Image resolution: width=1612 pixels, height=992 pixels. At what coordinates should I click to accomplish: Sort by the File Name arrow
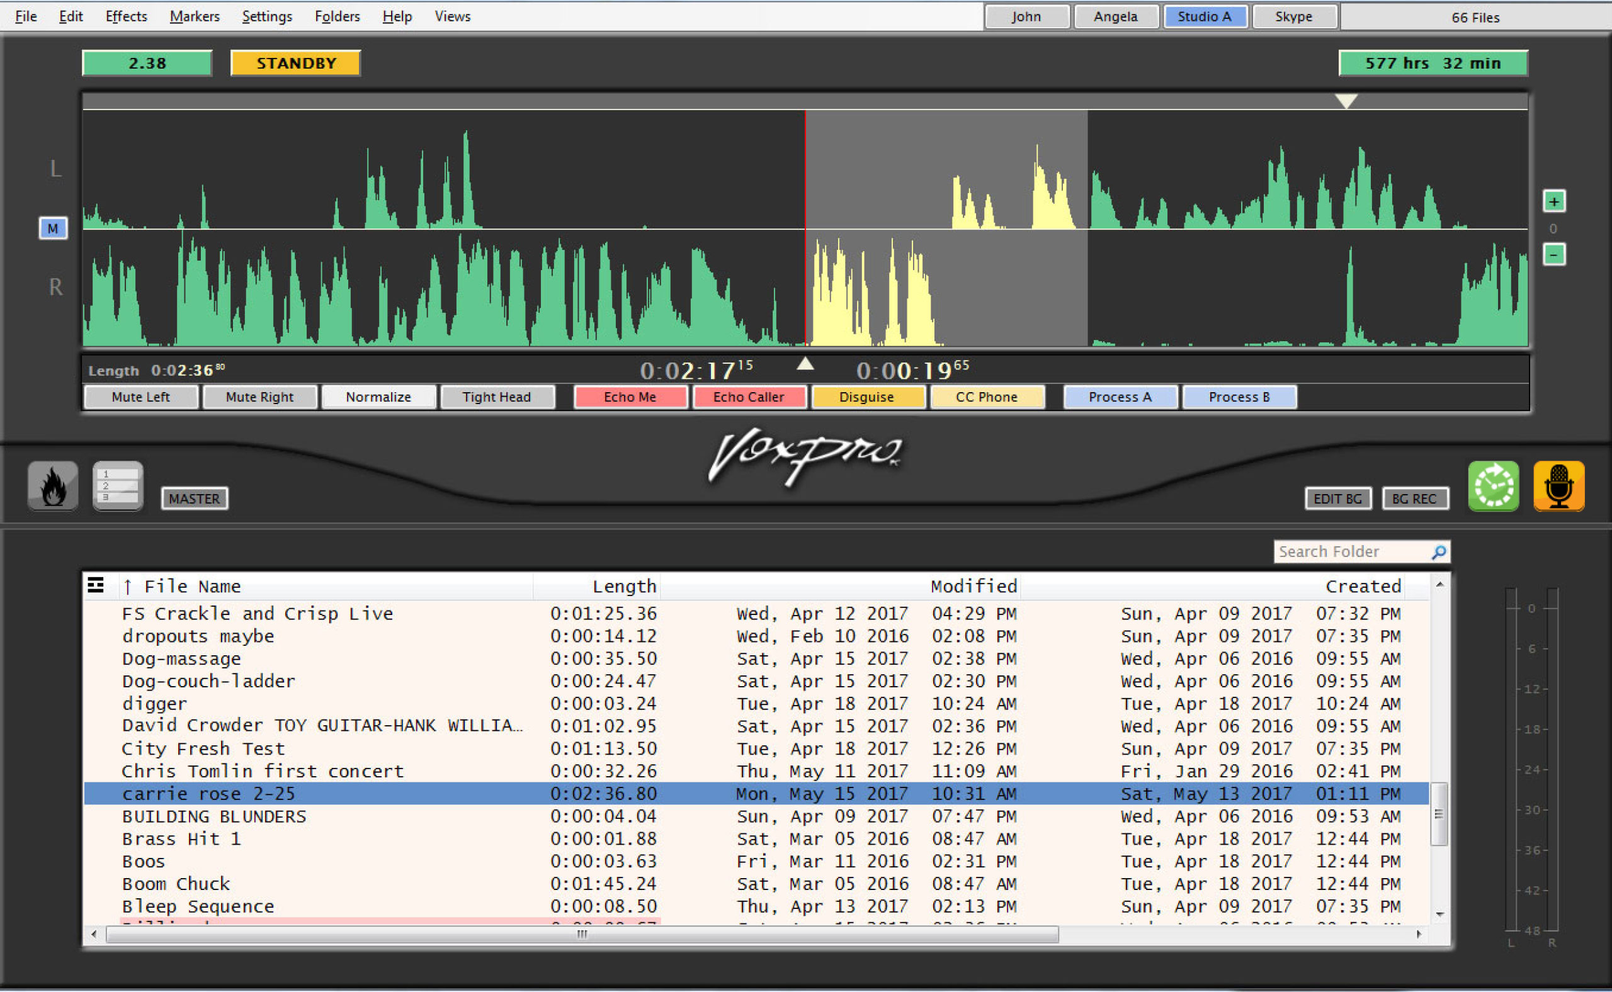click(127, 587)
